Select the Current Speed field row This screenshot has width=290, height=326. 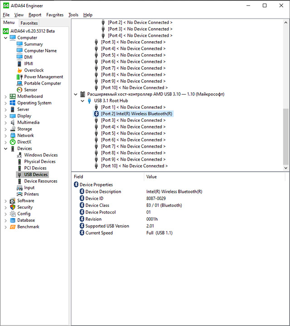coord(99,233)
